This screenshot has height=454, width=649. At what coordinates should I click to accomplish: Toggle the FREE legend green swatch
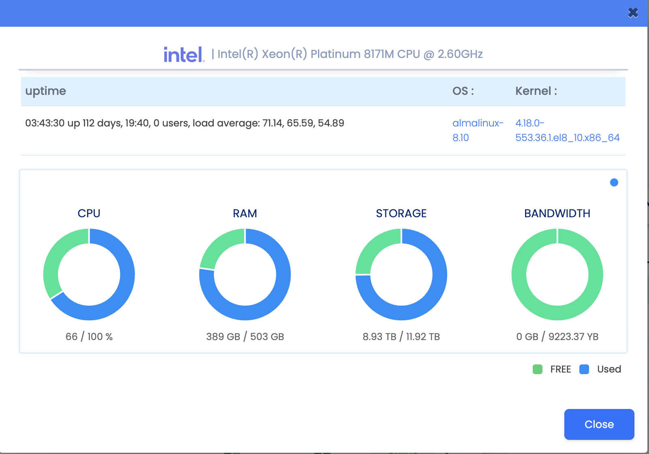(x=537, y=369)
